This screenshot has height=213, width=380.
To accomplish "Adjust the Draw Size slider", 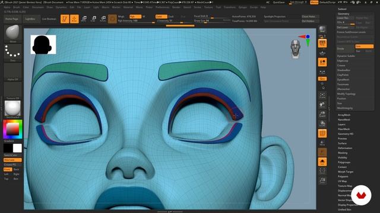I will click(x=212, y=21).
